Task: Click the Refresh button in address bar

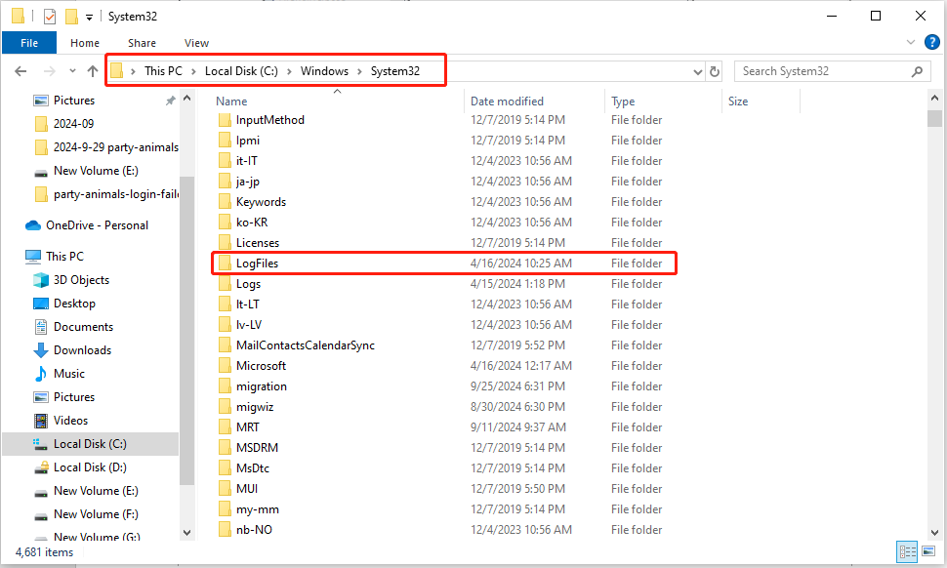Action: pos(715,71)
